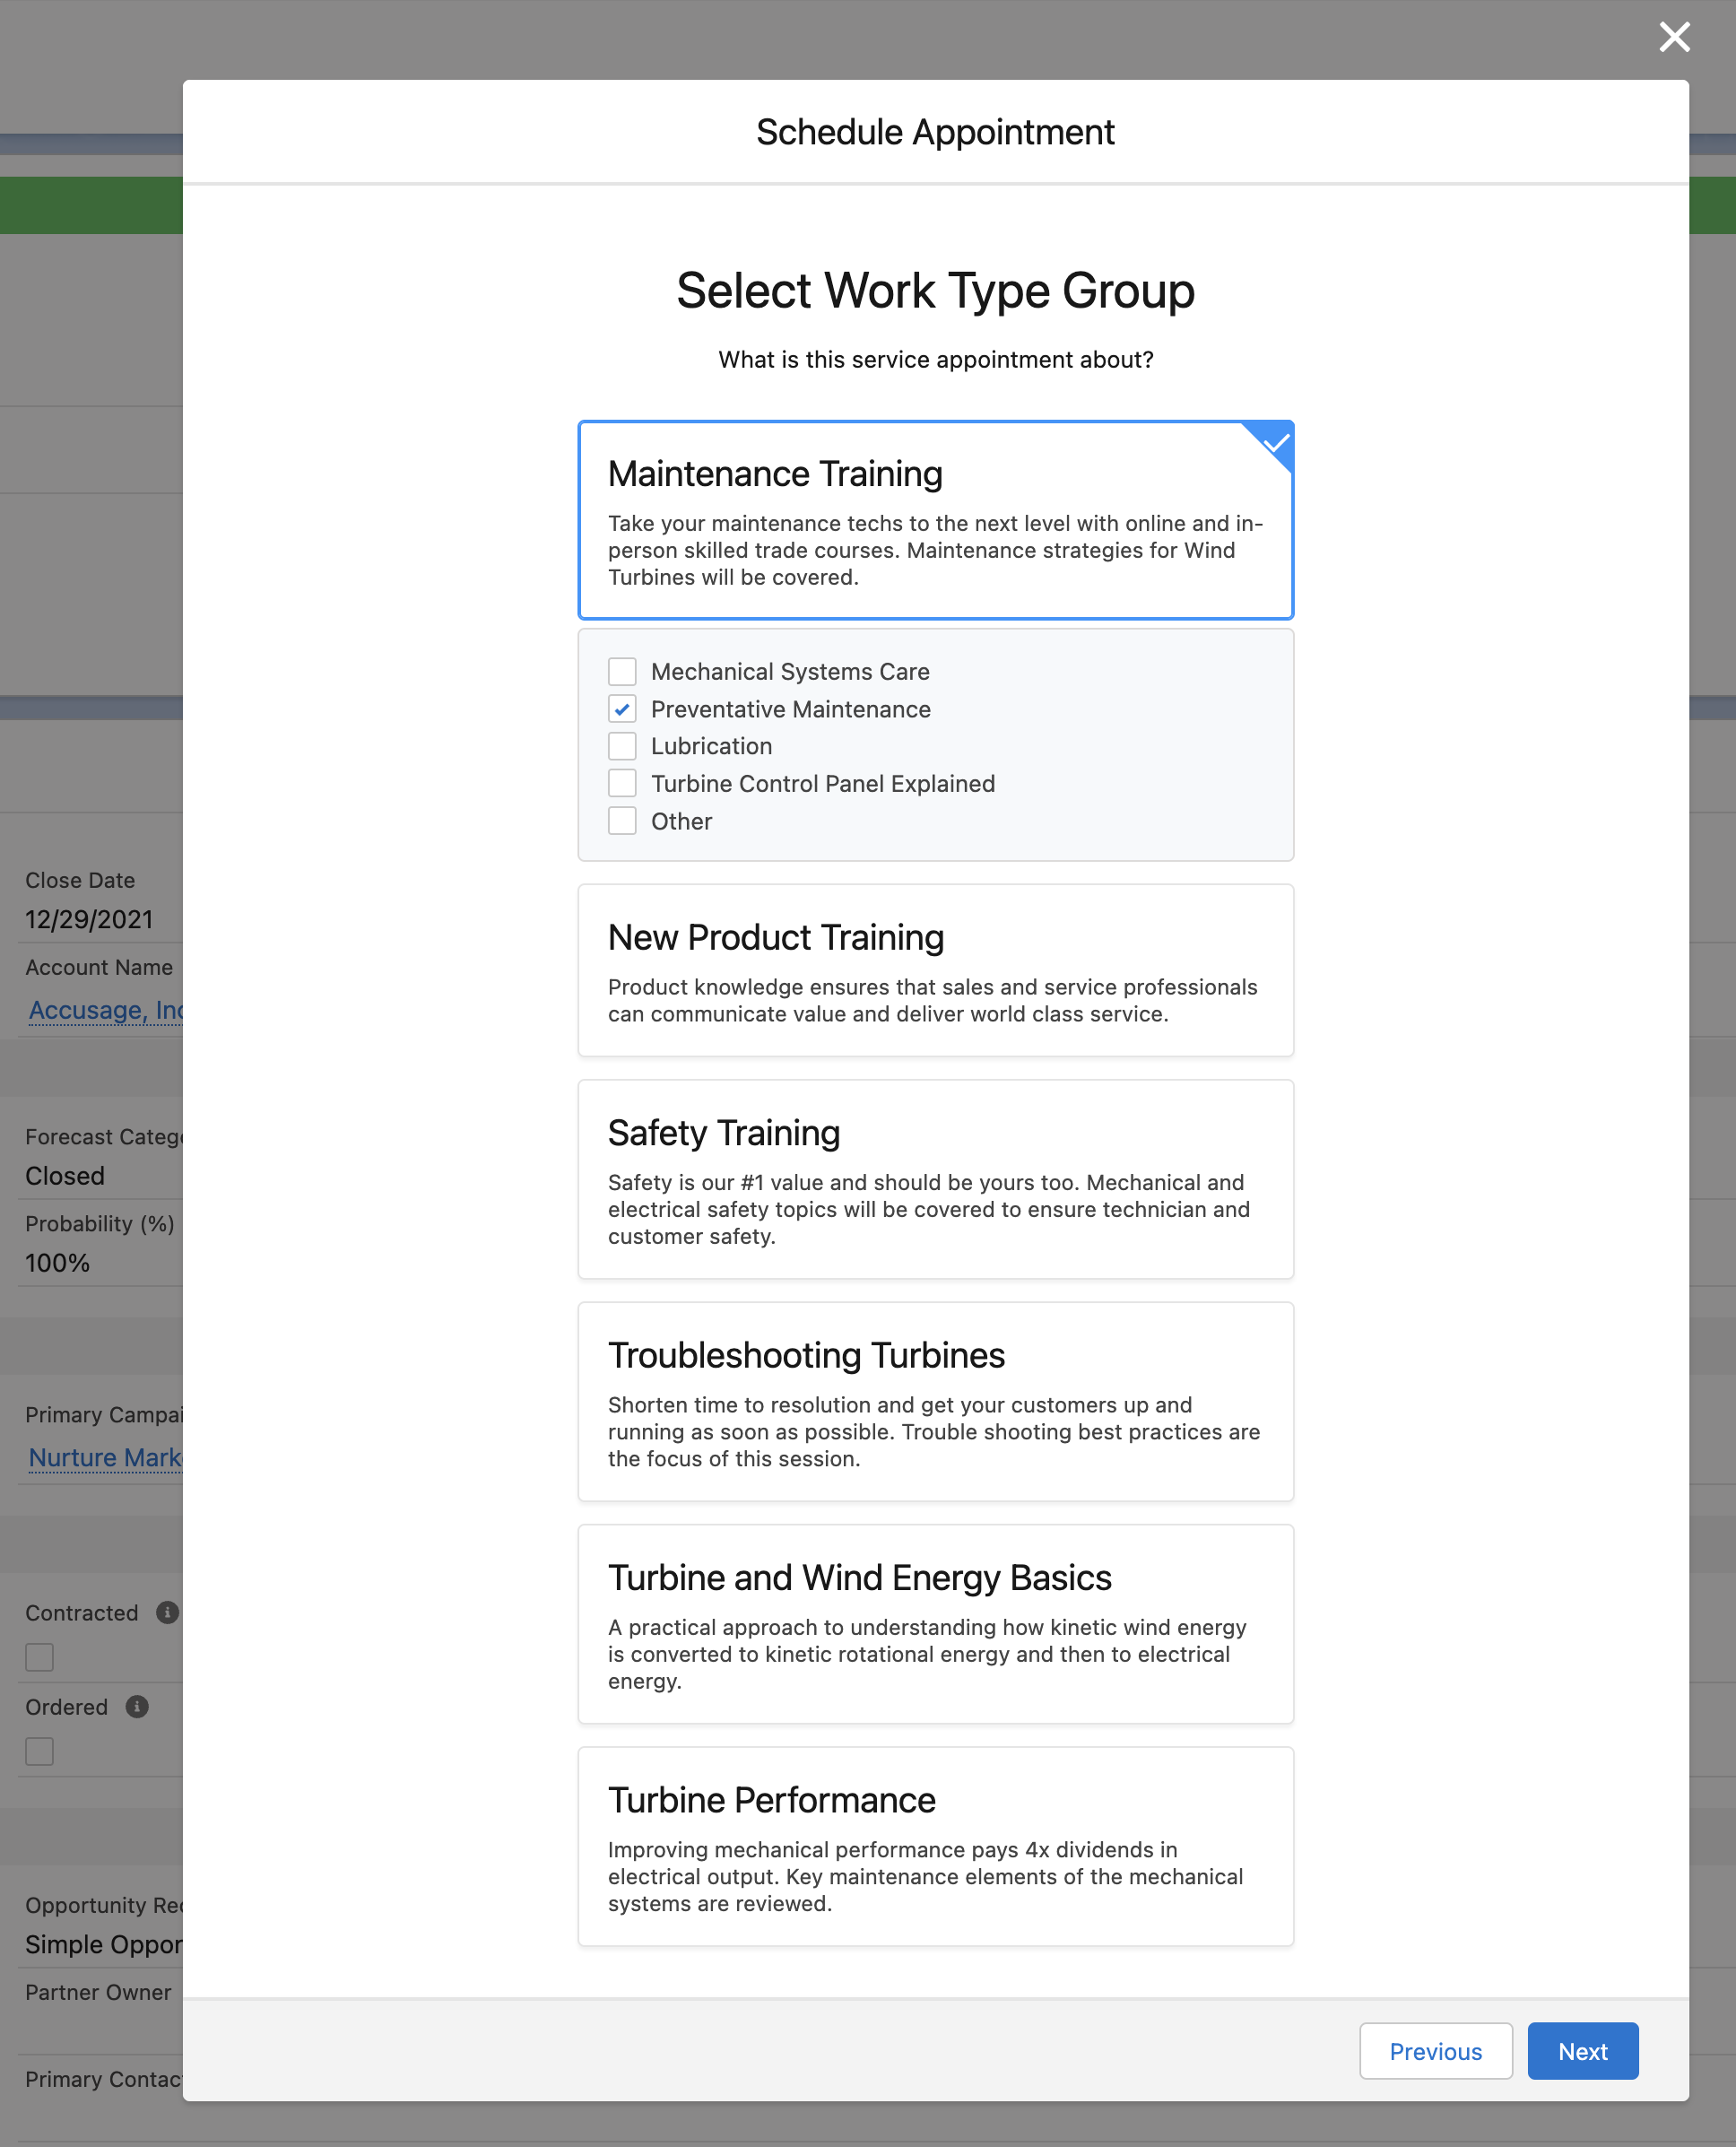Select the New Product Training card
Screen dimensions: 1736x2147
pos(935,969)
